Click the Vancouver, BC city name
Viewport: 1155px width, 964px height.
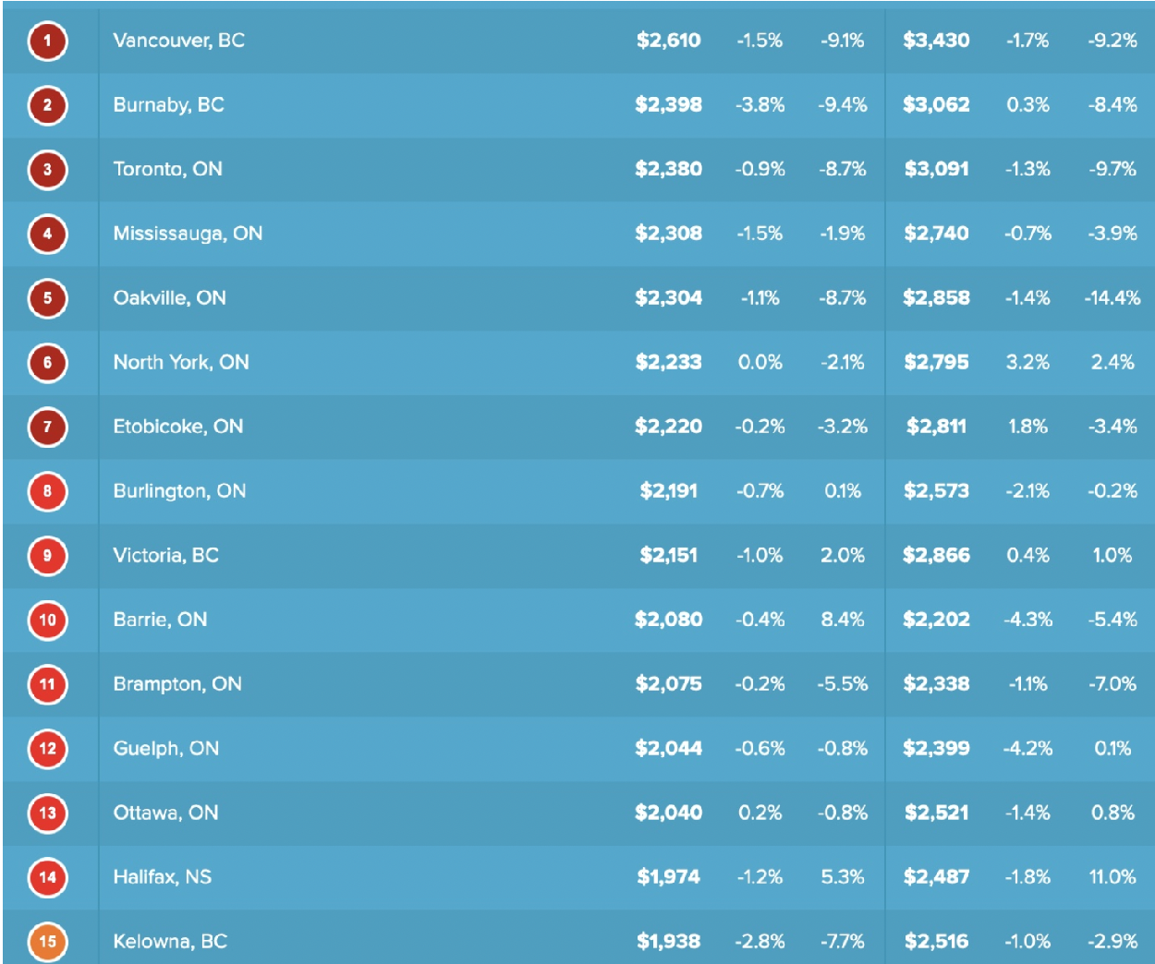178,41
